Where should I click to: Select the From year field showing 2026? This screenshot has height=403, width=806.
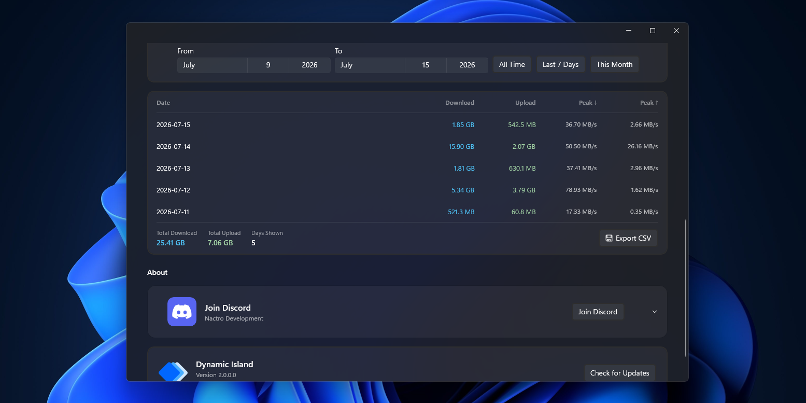309,65
